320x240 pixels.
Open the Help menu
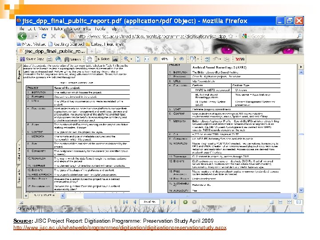(x=115, y=28)
